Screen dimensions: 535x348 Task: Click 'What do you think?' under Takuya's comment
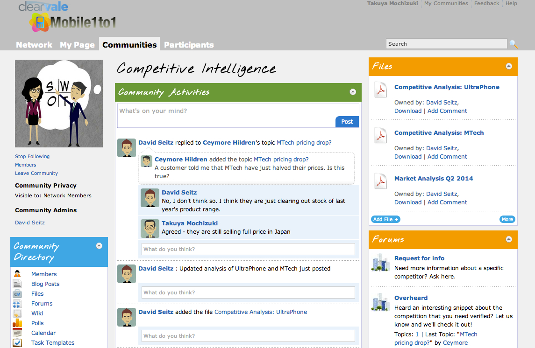coord(248,249)
